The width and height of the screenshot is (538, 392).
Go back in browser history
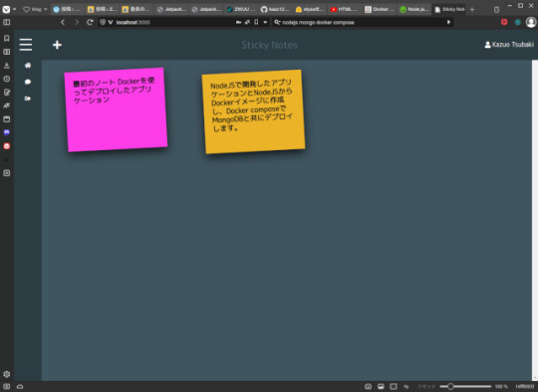click(x=63, y=22)
